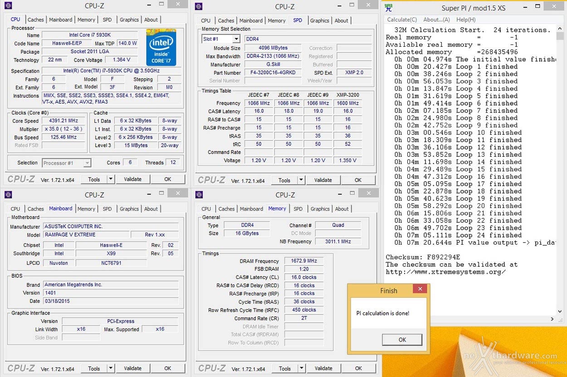Image resolution: width=567 pixels, height=377 pixels.
Task: Click OK in the Finish dialog
Action: click(x=402, y=339)
